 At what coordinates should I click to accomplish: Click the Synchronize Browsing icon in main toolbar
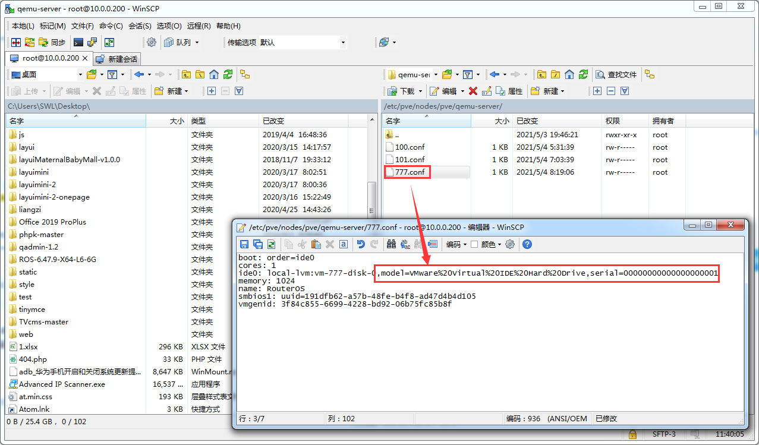pyautogui.click(x=29, y=42)
